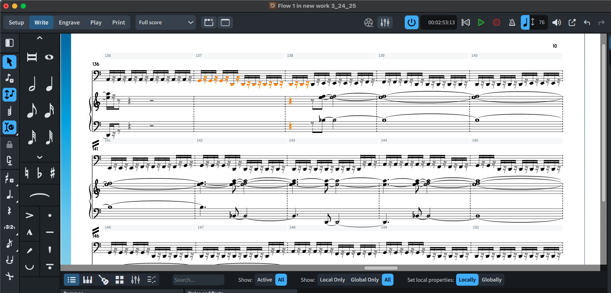This screenshot has width=611, height=293.
Task: Select half note duration
Action: pyautogui.click(x=31, y=84)
